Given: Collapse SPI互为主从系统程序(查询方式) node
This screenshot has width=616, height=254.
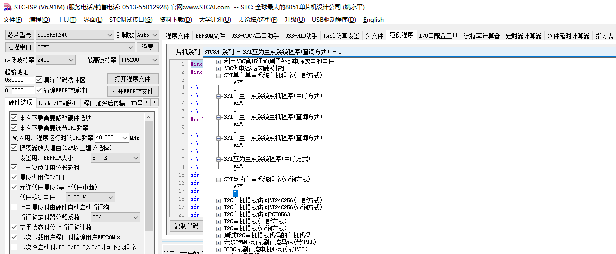Looking at the screenshot, I should click(219, 179).
